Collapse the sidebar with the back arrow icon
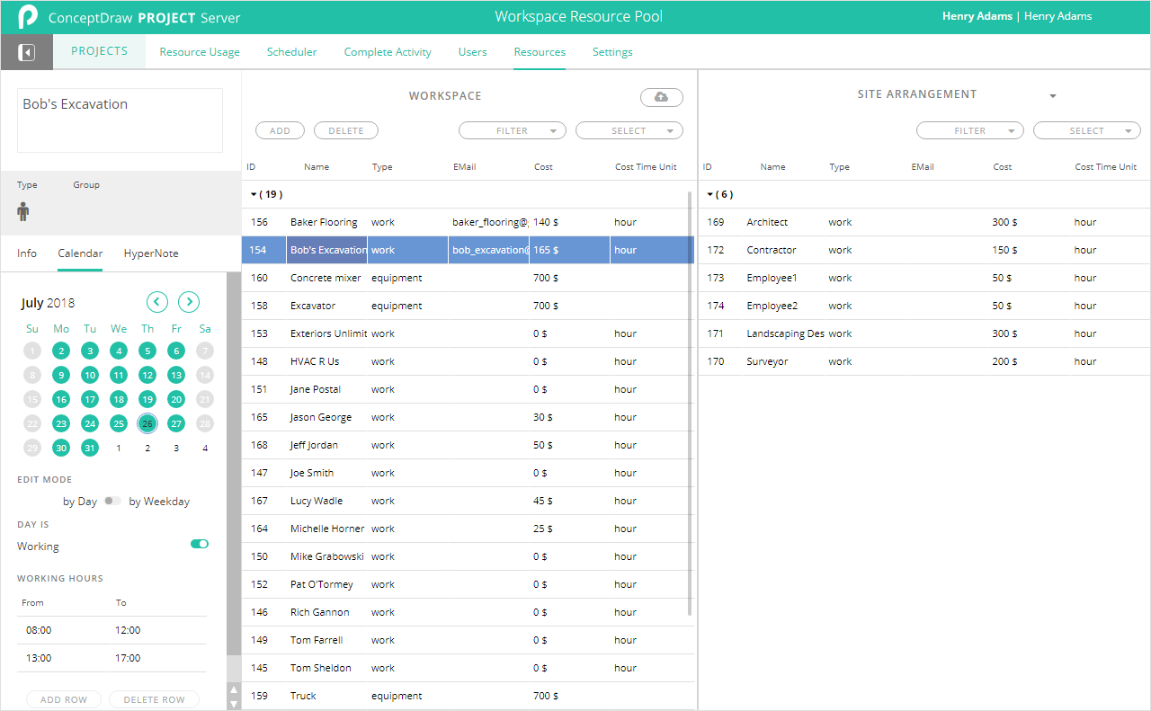This screenshot has width=1151, height=711. (27, 53)
